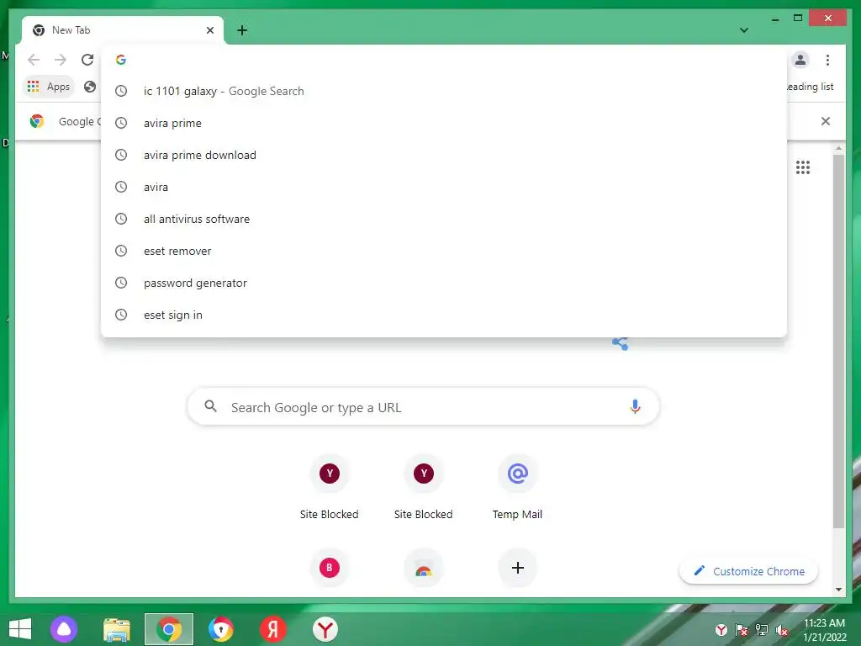Click the scrollbar down arrow

coord(838,590)
